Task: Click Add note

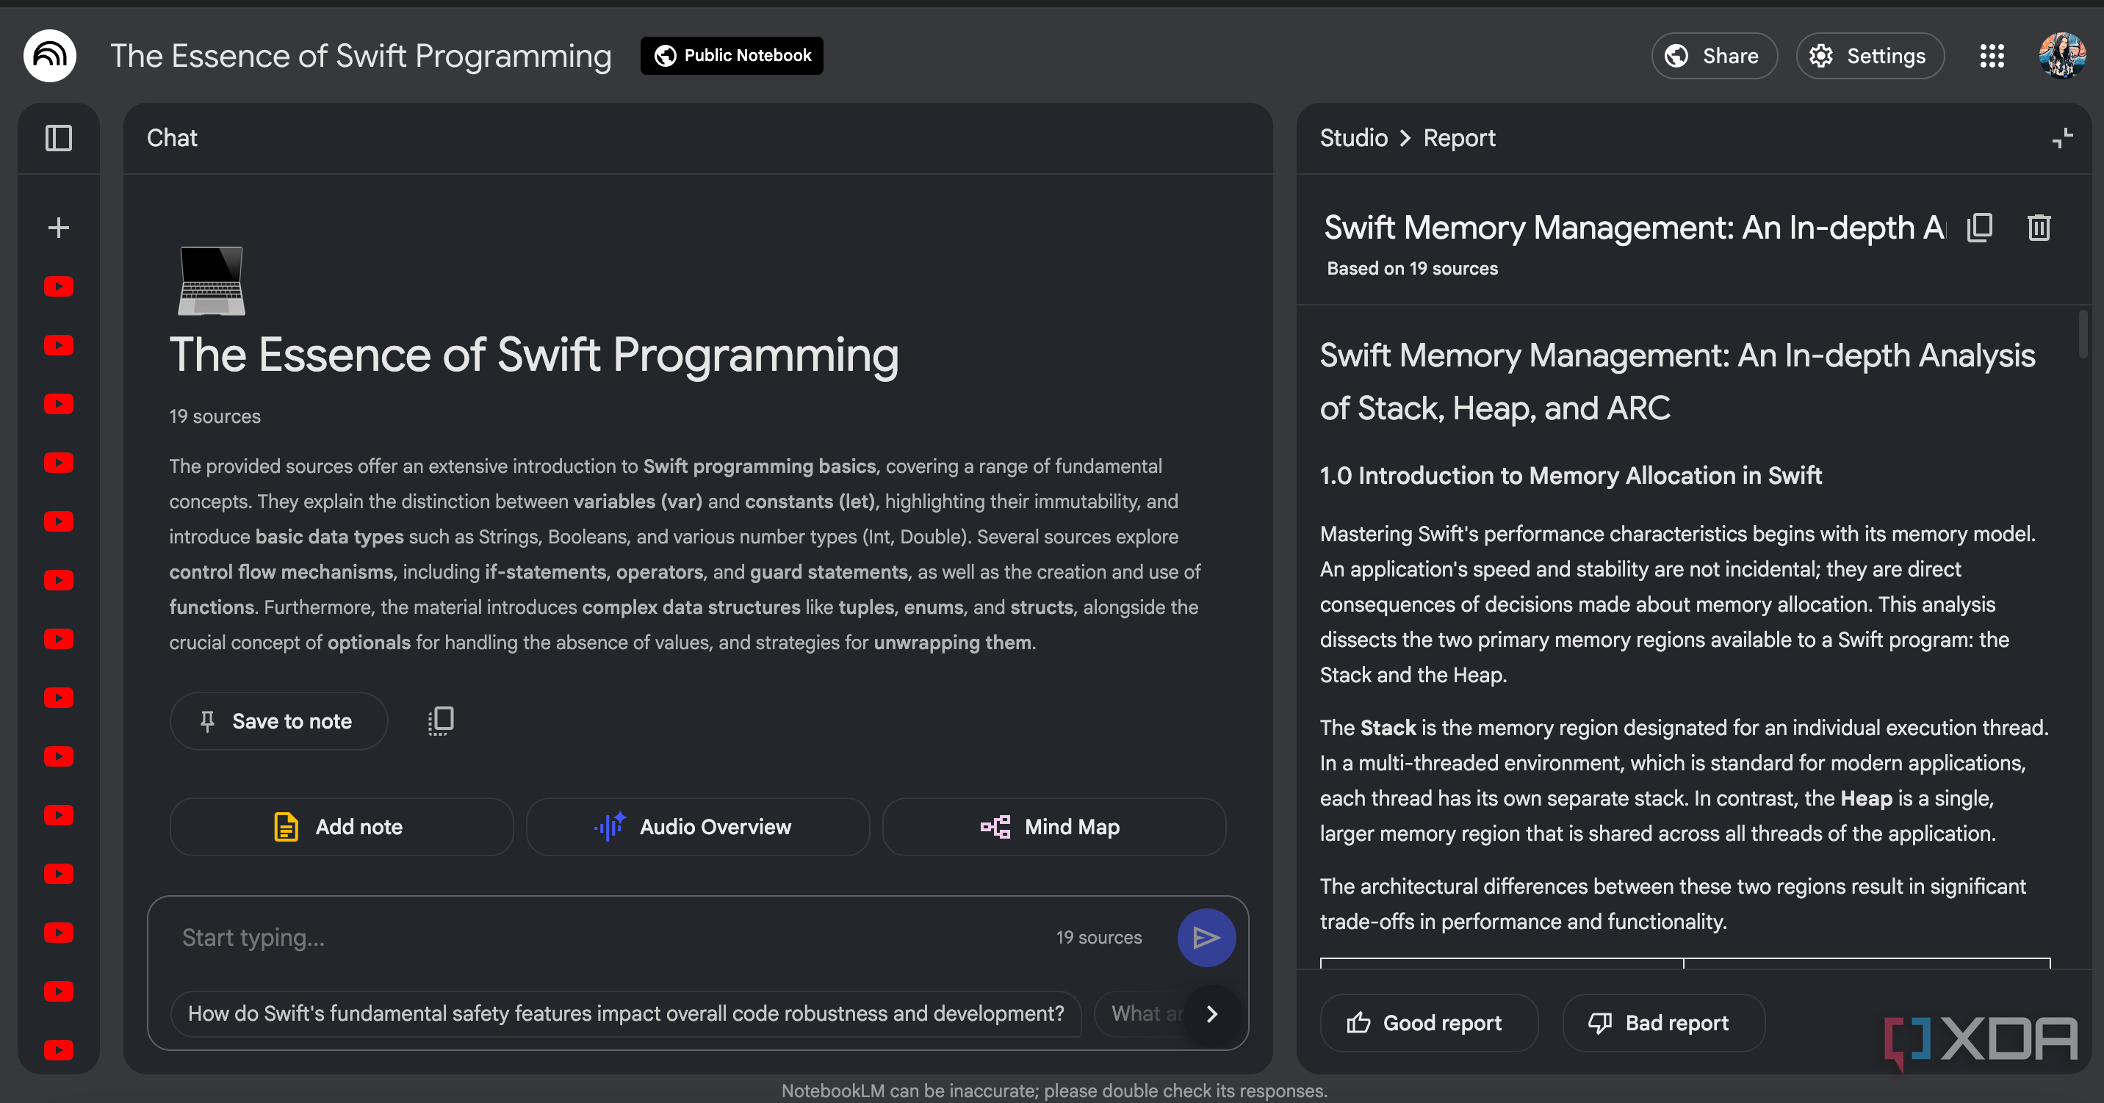Action: [x=342, y=827]
